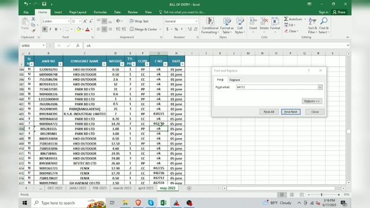This screenshot has width=370, height=208.
Task: Open AWB NO column filter dropdown
Action: pos(60,64)
